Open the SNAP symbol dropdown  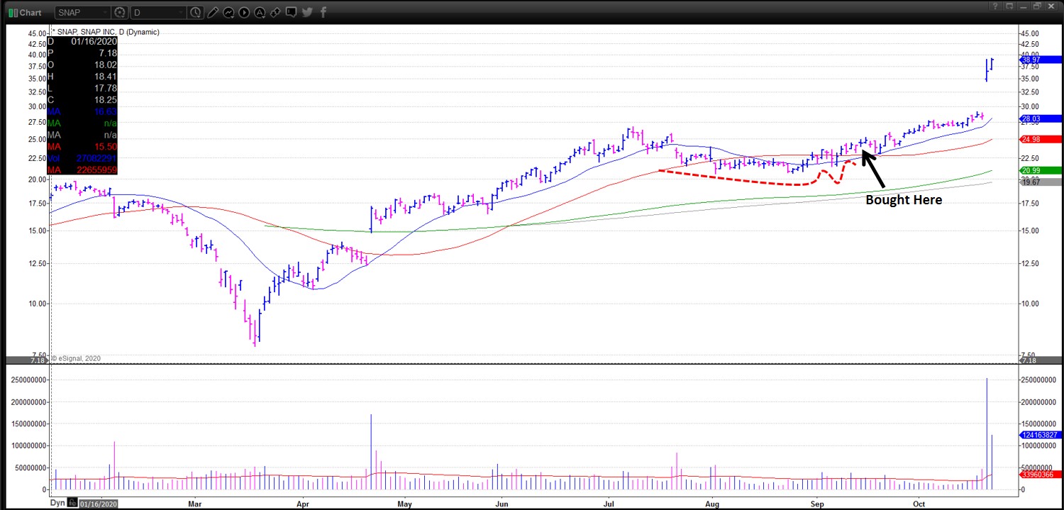click(83, 11)
